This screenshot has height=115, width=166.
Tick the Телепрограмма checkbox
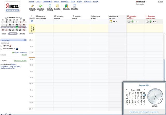(x=2, y=48)
